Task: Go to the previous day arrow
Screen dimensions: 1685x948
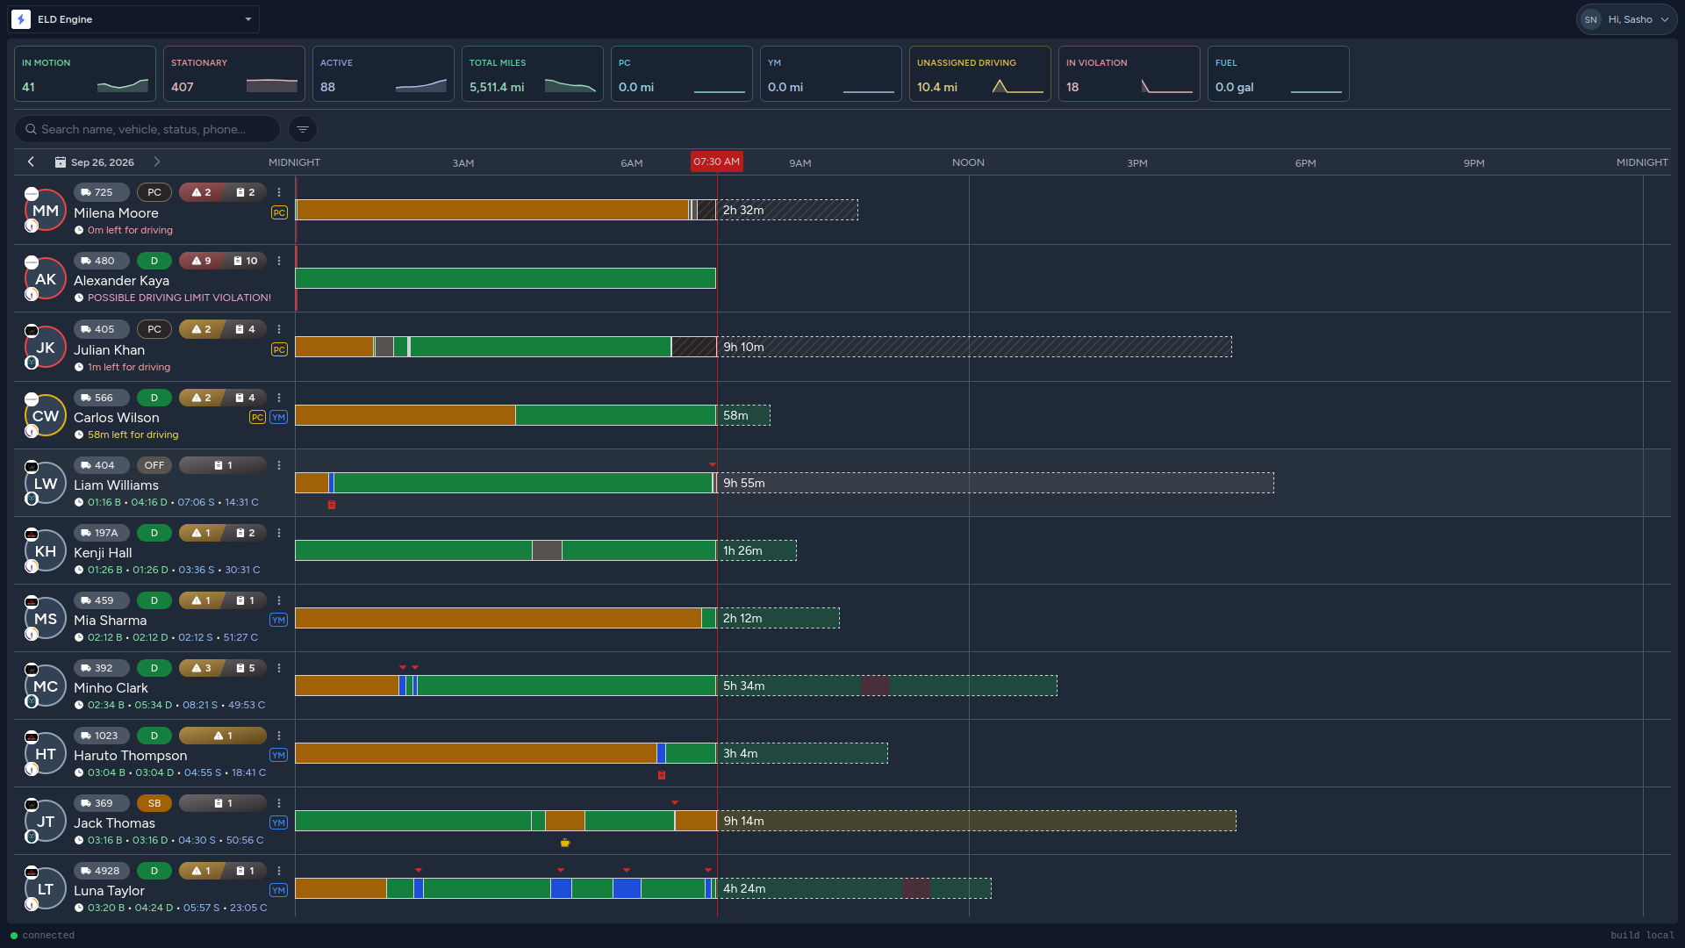Action: [31, 162]
